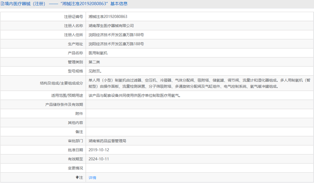Click the 详情 link in the 注 row
Viewport: 314px width, 183px height.
[x=92, y=177]
